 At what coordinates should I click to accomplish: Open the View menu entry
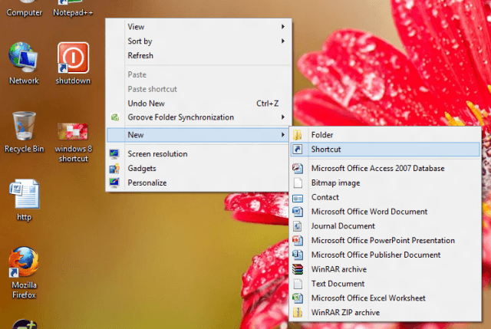[x=199, y=27]
